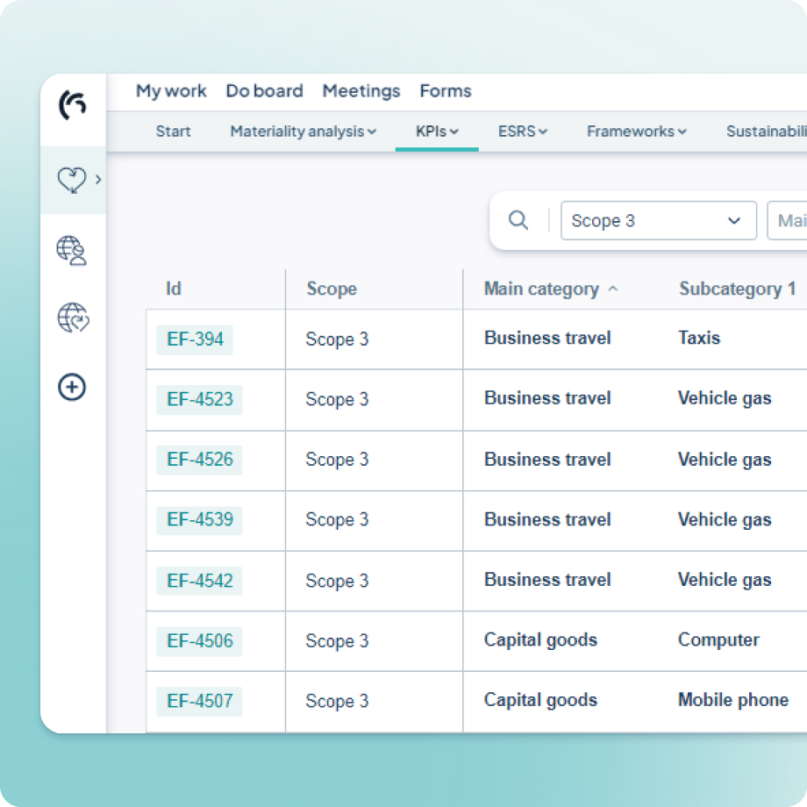This screenshot has width=807, height=807.
Task: Click Business travel in EF-394 row
Action: point(547,338)
